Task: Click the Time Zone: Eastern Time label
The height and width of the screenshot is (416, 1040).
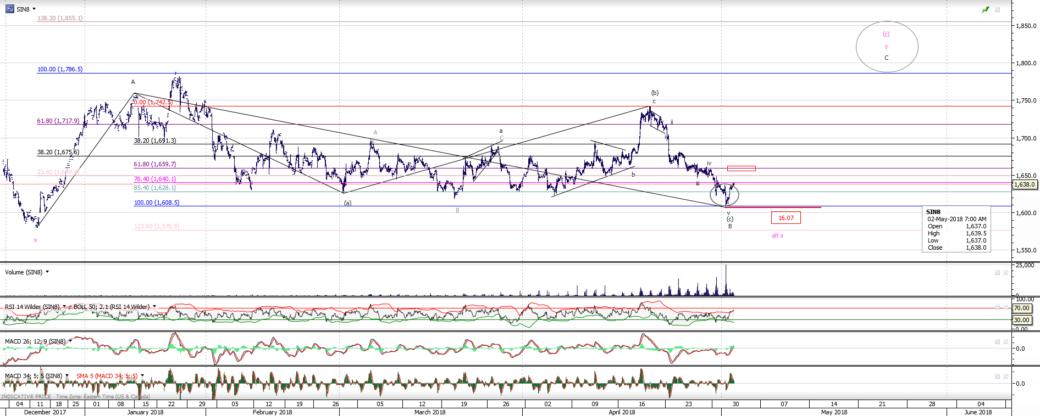Action: tap(103, 397)
